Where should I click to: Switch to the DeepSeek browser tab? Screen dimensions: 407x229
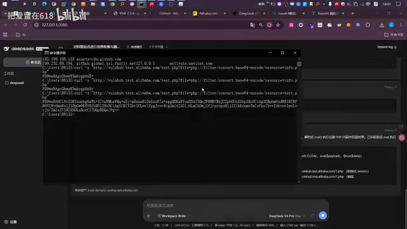pos(249,13)
